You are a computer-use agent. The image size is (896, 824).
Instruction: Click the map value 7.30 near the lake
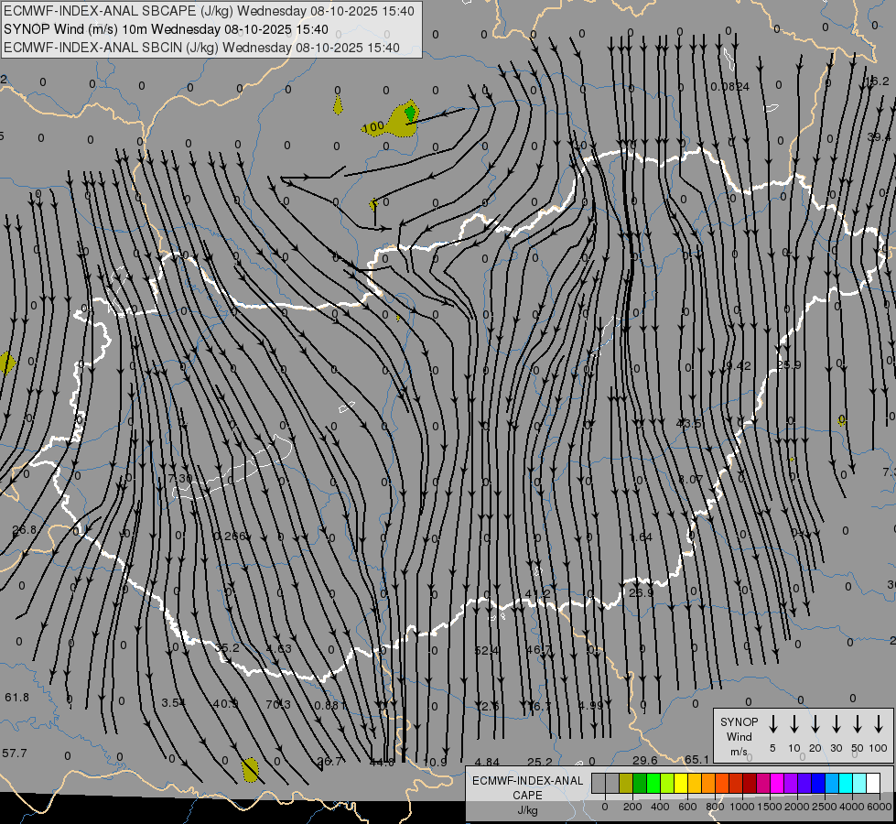coord(180,478)
